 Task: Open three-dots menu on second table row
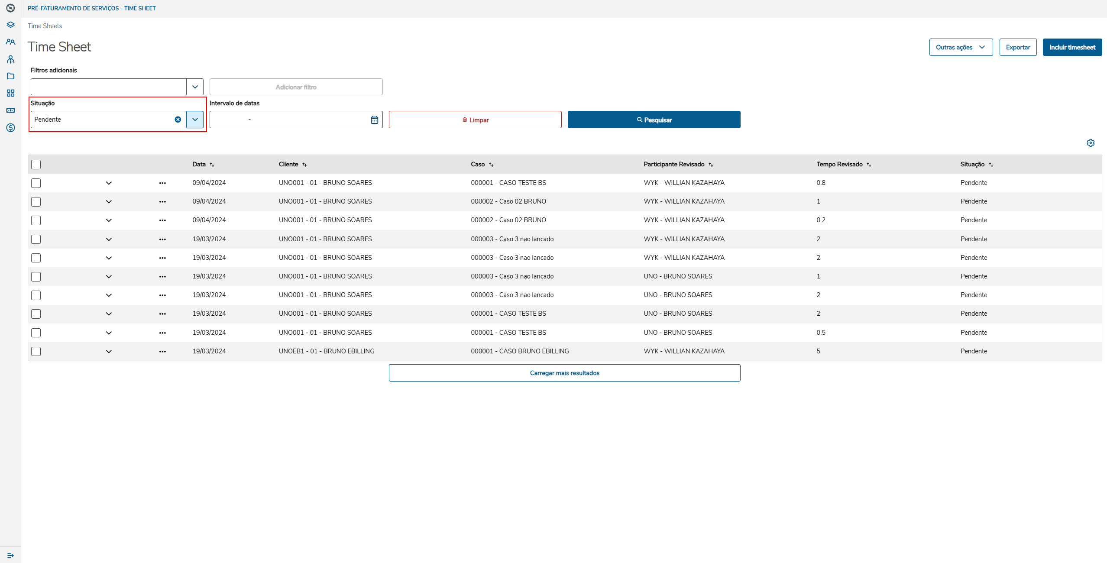point(162,202)
